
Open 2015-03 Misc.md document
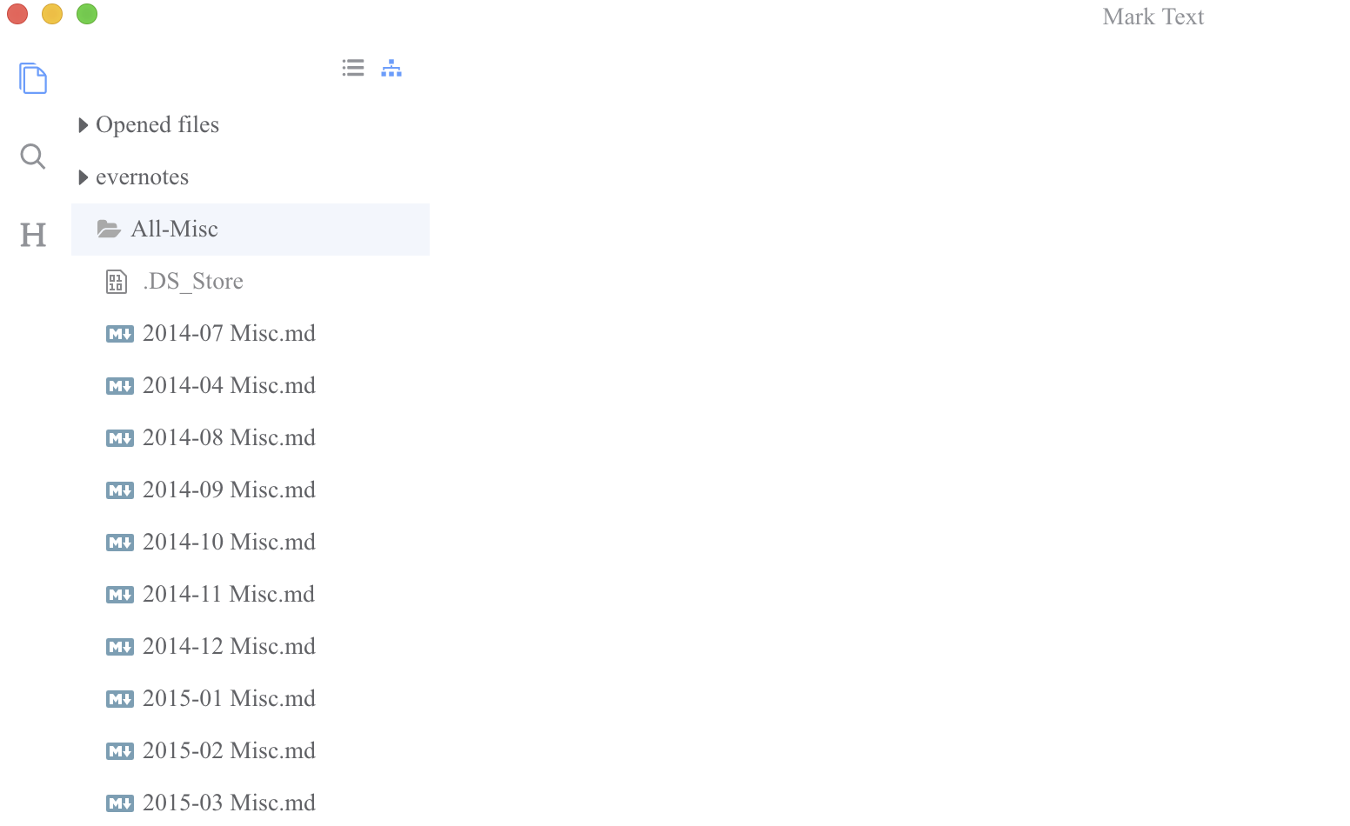click(229, 802)
